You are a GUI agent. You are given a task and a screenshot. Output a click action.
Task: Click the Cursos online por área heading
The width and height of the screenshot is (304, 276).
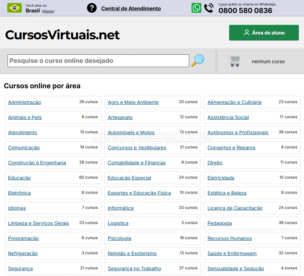click(42, 86)
